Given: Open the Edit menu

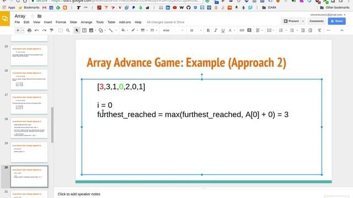Looking at the screenshot, I should tap(26, 22).
